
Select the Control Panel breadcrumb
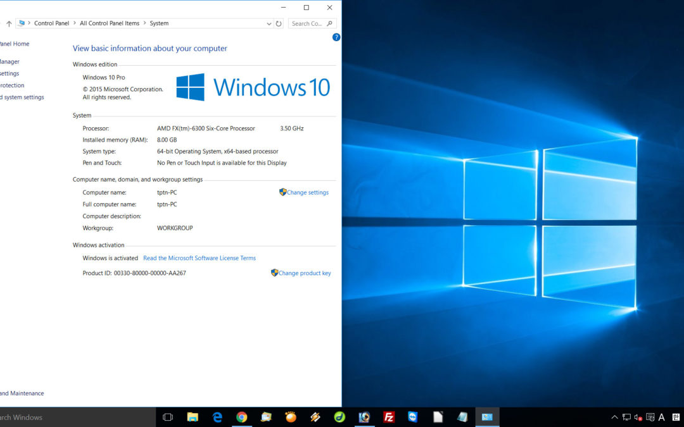click(x=51, y=23)
